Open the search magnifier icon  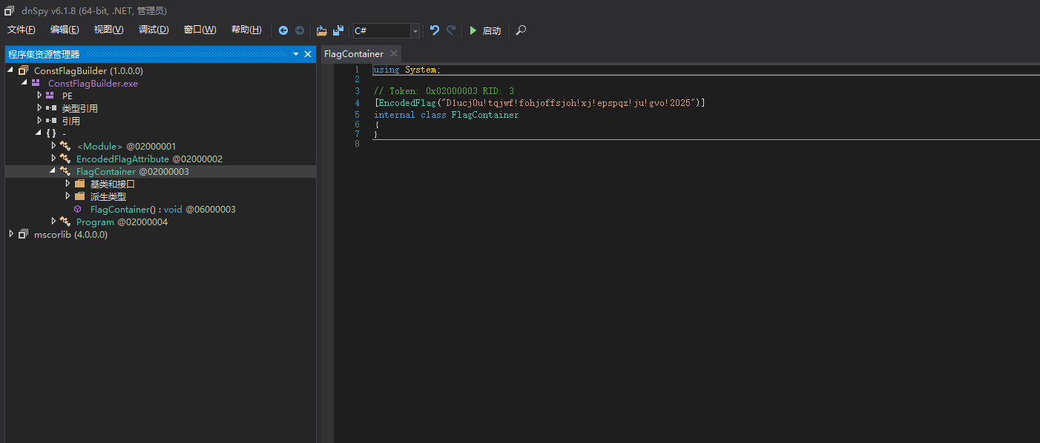coord(521,30)
